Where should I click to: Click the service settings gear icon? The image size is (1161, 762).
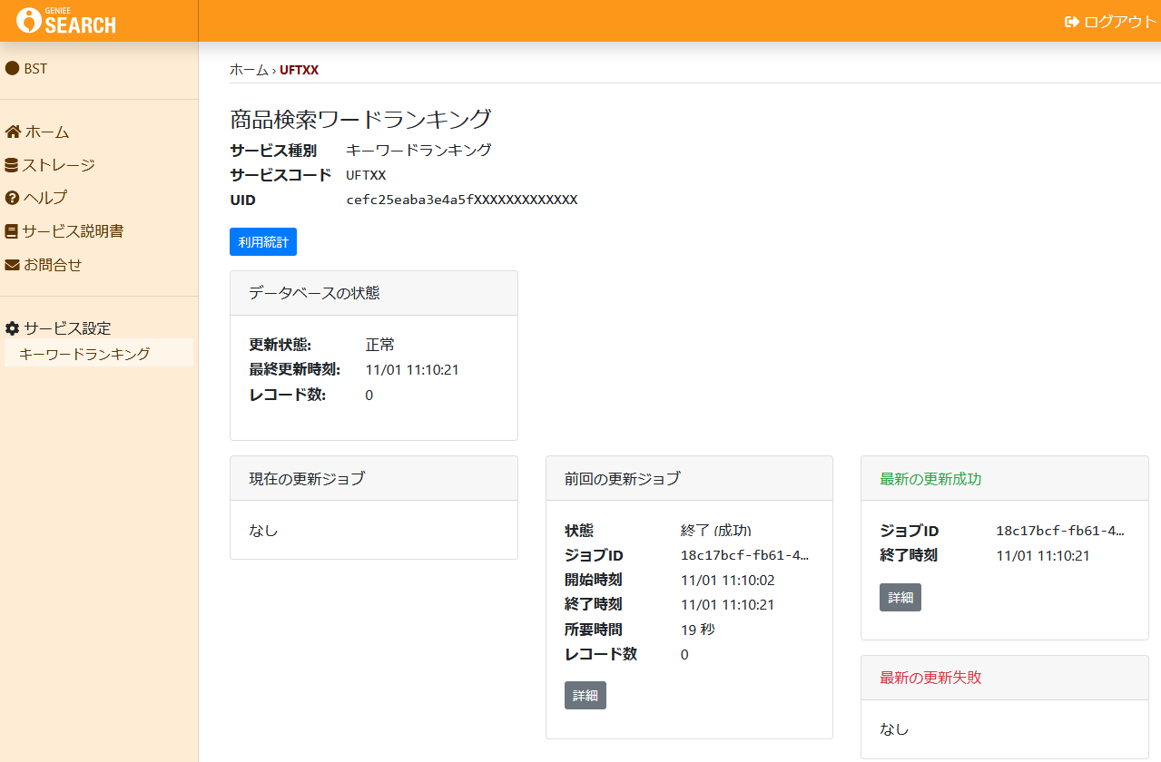pos(13,328)
